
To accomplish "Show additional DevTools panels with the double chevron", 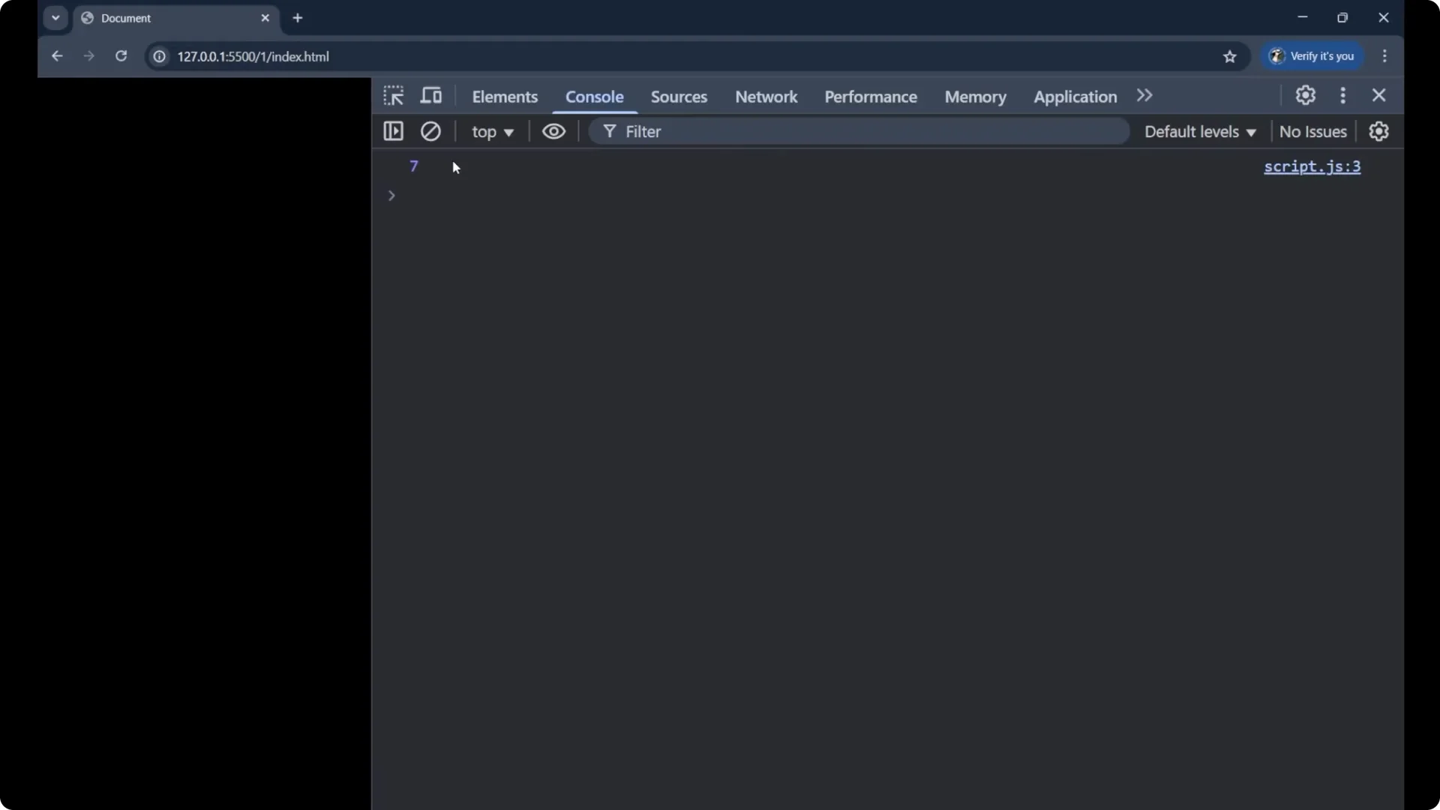I will [1144, 95].
